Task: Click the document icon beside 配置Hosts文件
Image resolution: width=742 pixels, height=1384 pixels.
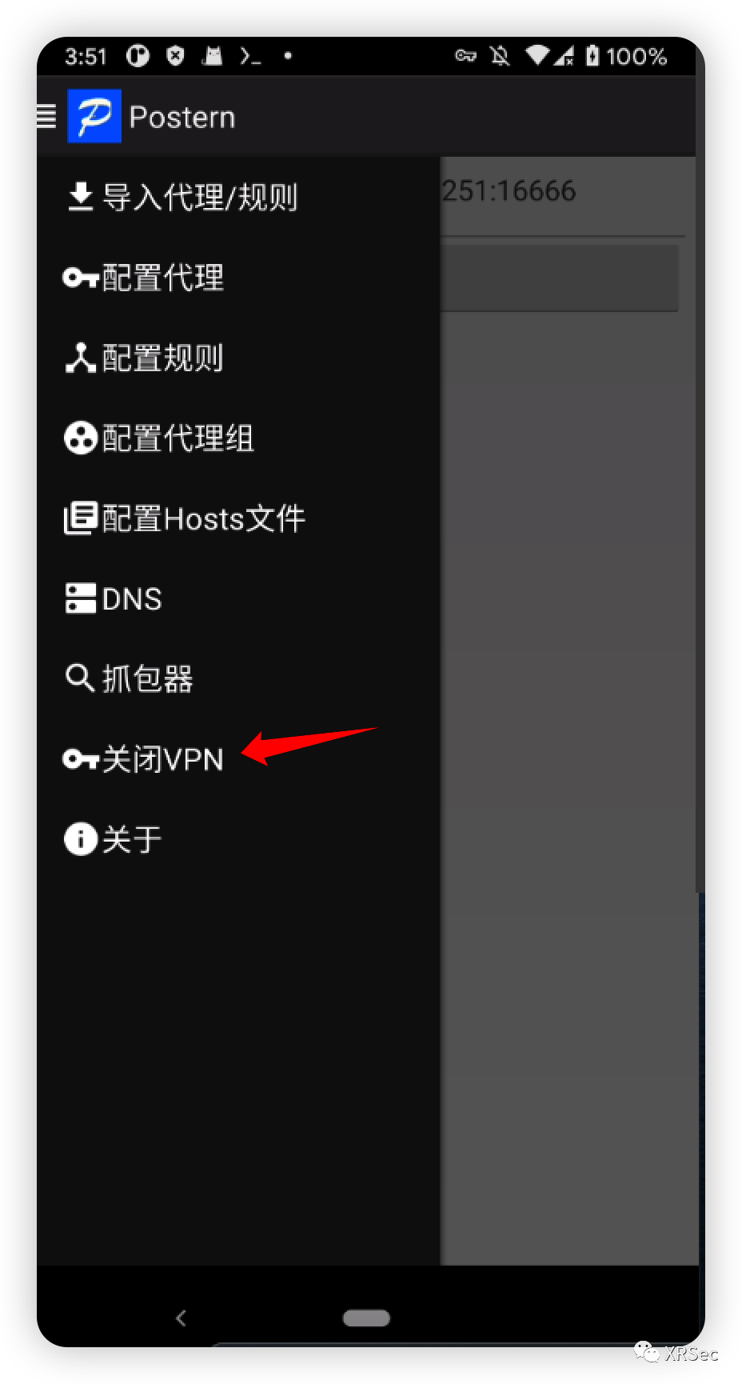Action: click(x=81, y=518)
